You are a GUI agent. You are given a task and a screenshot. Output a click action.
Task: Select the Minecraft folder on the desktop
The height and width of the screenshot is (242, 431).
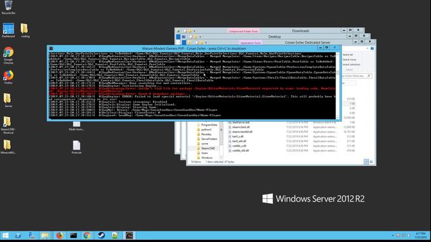8,147
